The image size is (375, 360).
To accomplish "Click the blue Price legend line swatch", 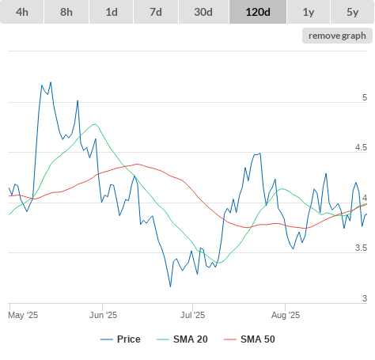I will pyautogui.click(x=107, y=339).
